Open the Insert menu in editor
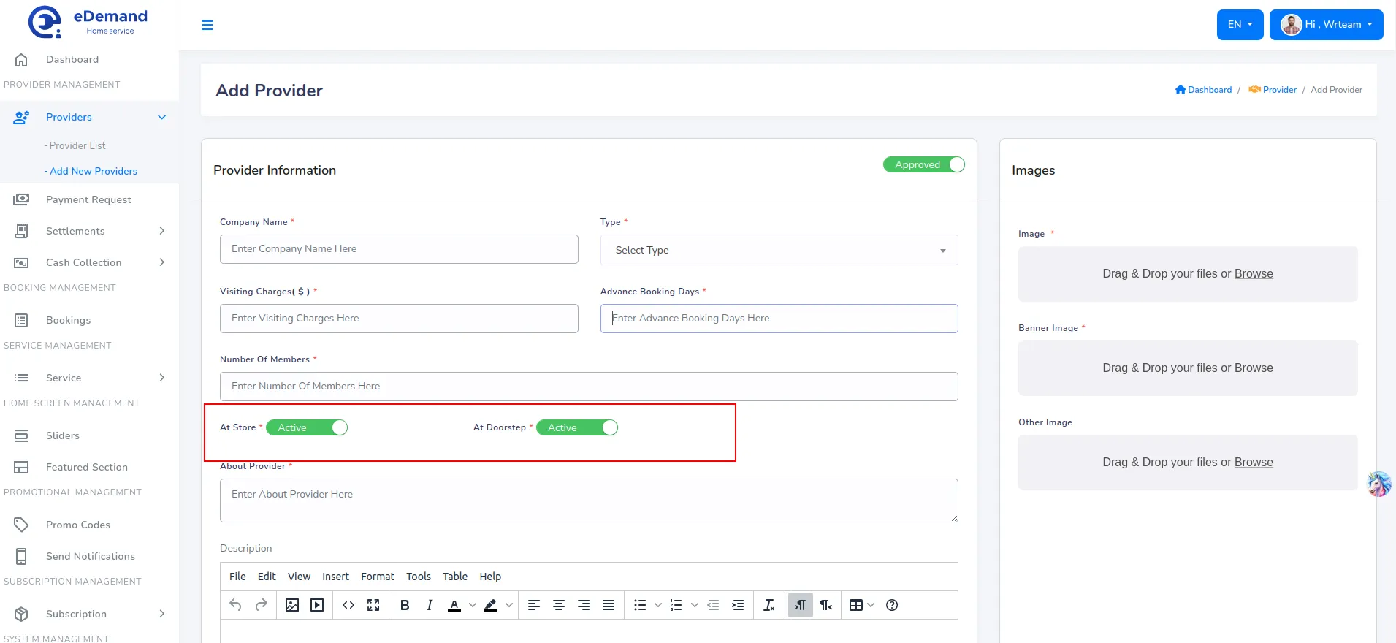Screen dimensions: 1396x643 coord(335,577)
